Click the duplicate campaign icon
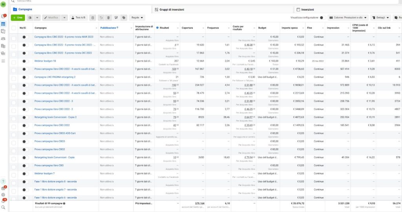This screenshot has width=402, height=212. coord(30,18)
